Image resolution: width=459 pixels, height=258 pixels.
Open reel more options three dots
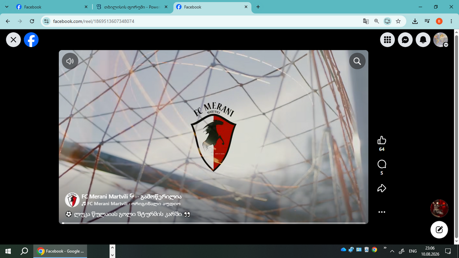point(382,212)
